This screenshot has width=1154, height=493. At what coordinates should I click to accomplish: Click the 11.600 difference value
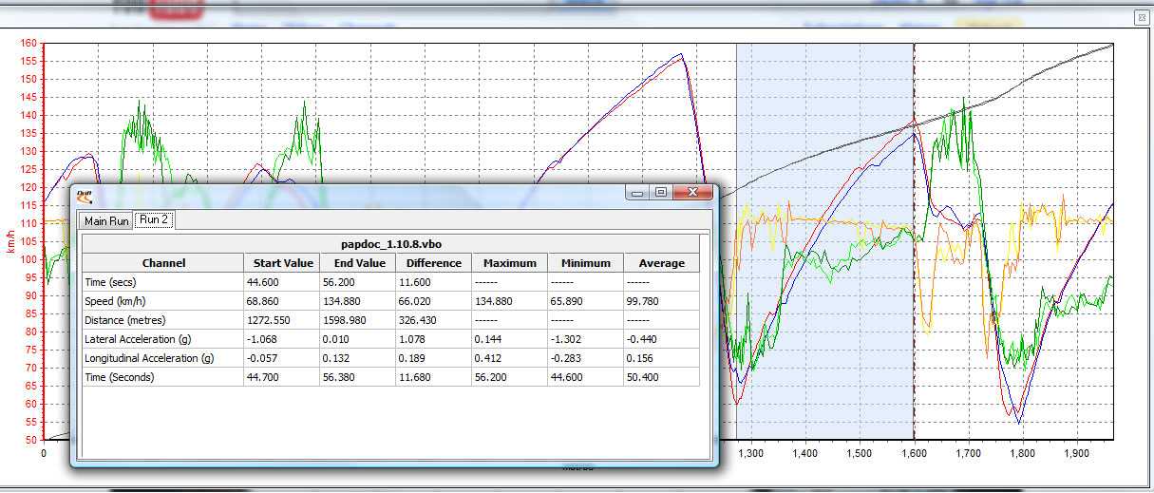click(415, 282)
